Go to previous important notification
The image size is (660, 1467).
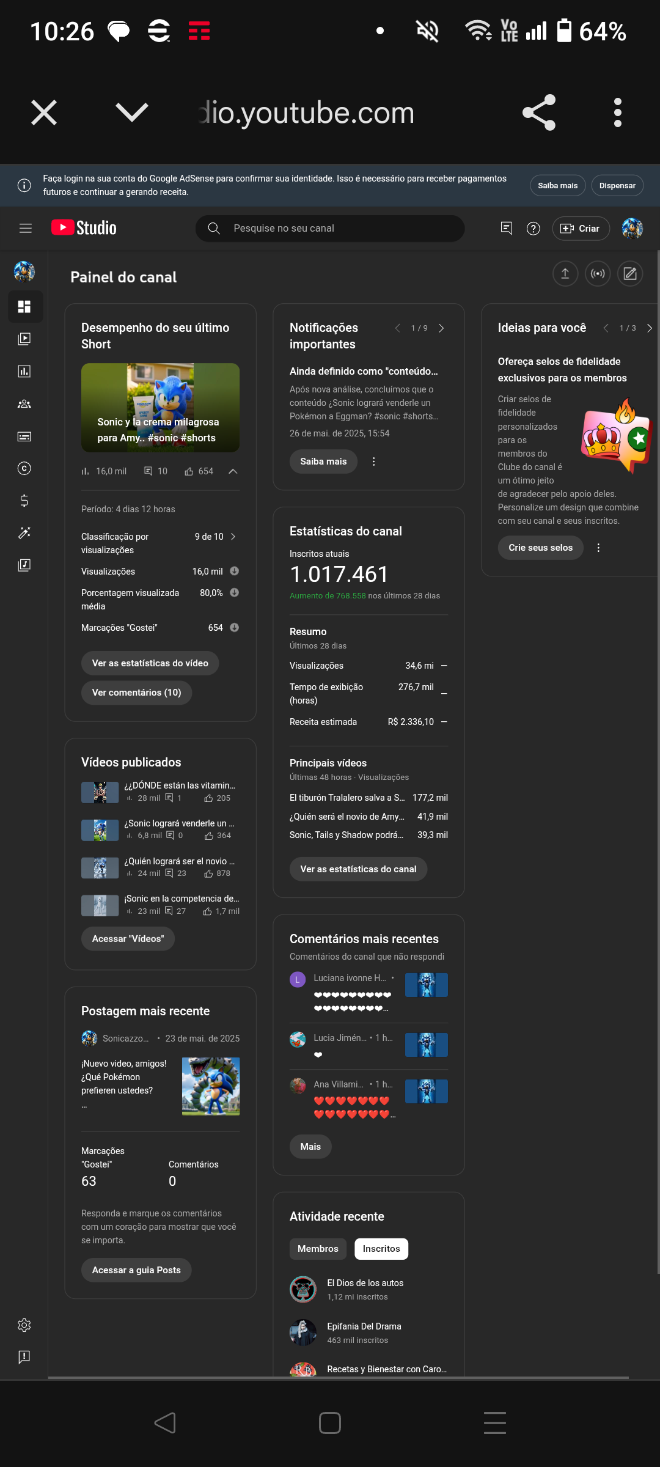[398, 328]
